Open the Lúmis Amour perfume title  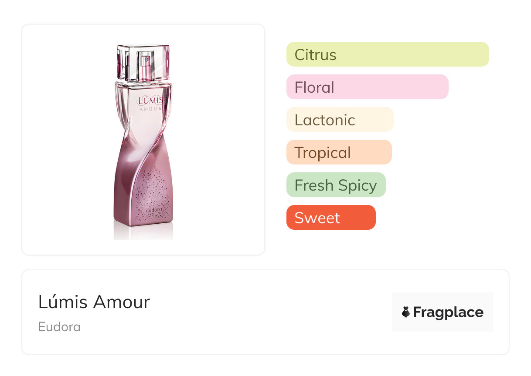(94, 302)
